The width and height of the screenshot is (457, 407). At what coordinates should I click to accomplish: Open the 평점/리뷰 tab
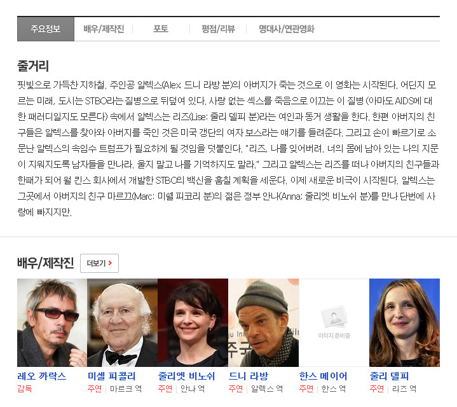(x=218, y=29)
